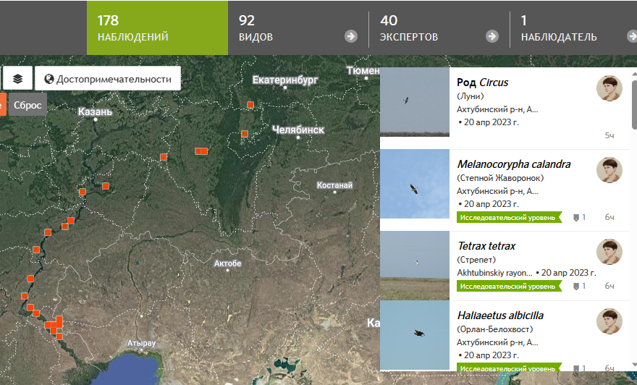Click (Луни) common name text
This screenshot has width=637, height=385.
[x=470, y=96]
